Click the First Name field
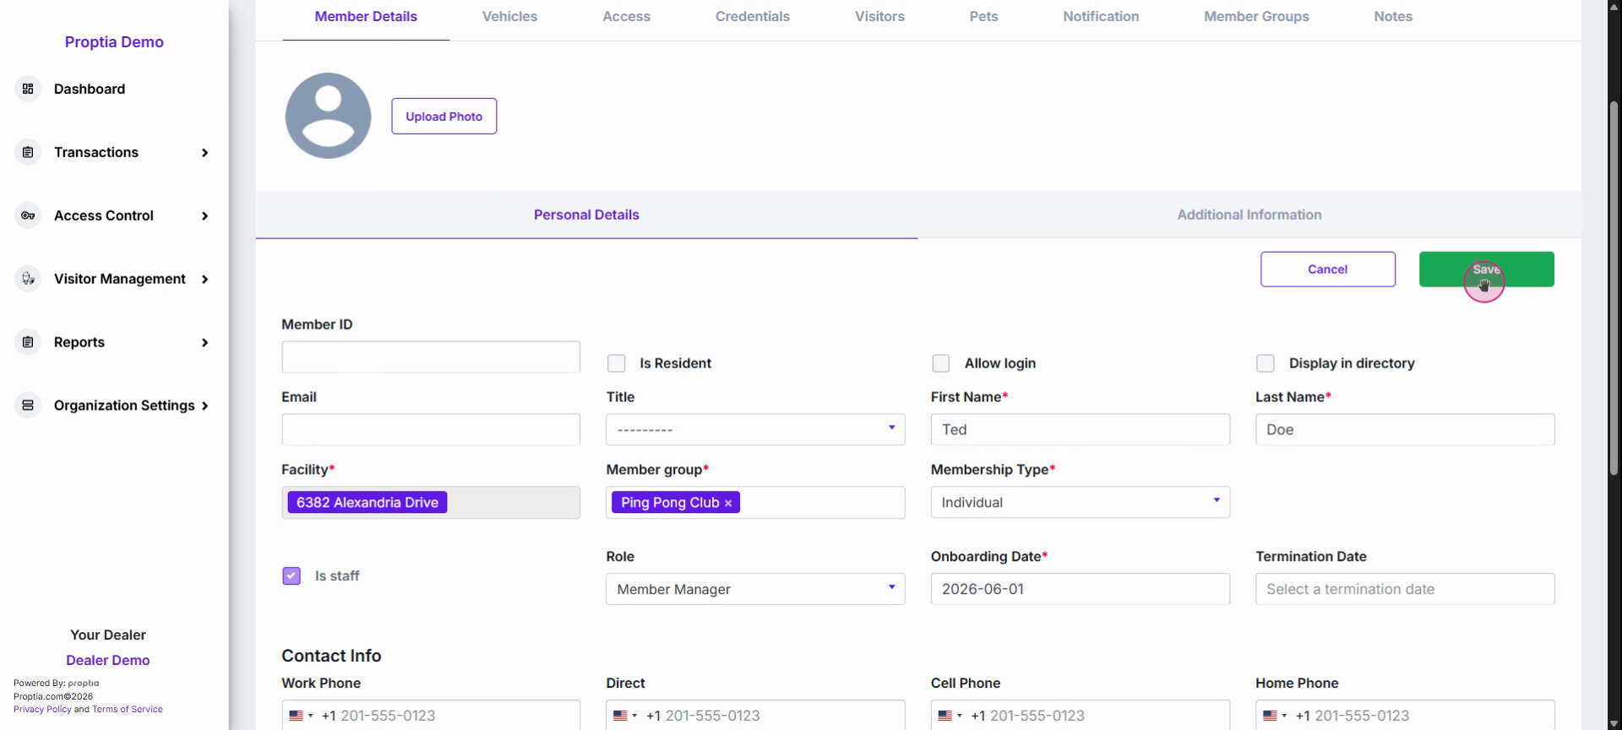1622x730 pixels. click(x=1080, y=429)
